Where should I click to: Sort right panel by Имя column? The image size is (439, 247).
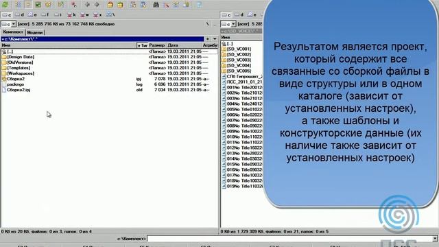pyautogui.click(x=241, y=37)
